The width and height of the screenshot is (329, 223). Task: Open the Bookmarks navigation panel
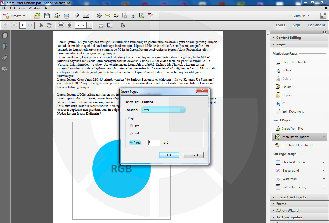pos(5,46)
